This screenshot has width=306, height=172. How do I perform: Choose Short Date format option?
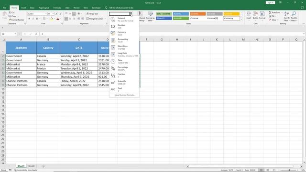click(x=124, y=47)
